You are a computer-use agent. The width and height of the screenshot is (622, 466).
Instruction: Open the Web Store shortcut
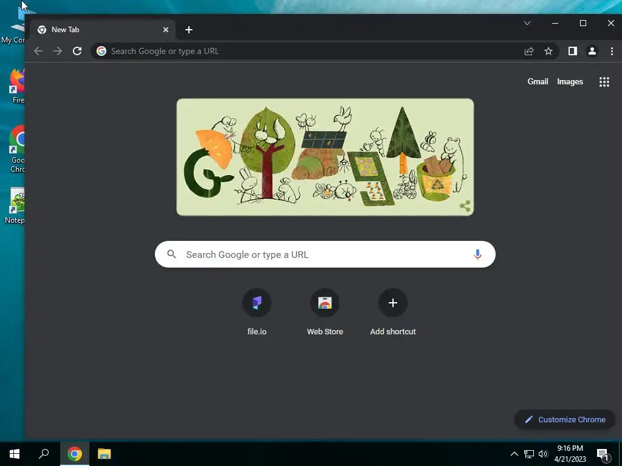[325, 312]
